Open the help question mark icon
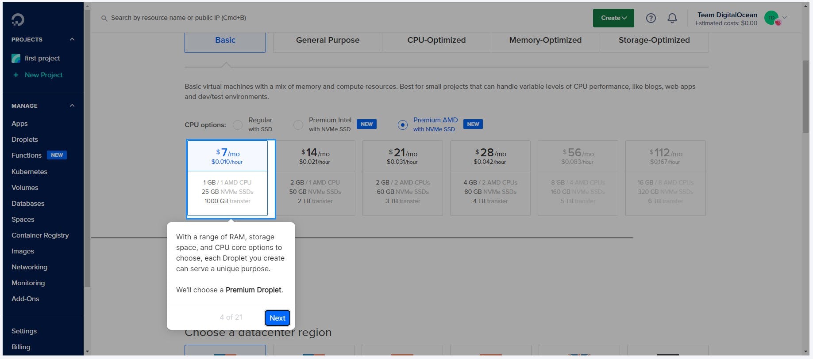 651,18
